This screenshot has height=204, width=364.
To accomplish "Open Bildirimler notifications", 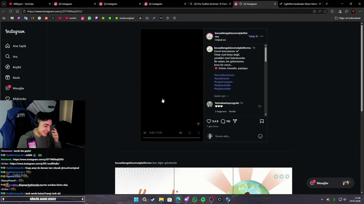I will tap(16, 99).
